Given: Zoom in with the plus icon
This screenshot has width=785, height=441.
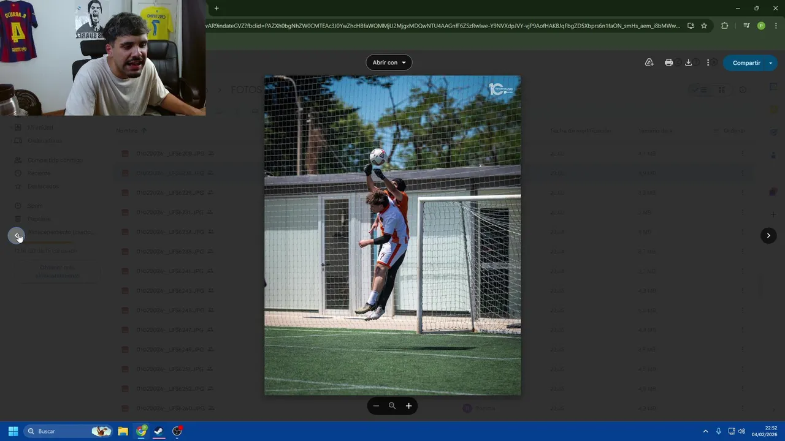Looking at the screenshot, I should click(408, 405).
